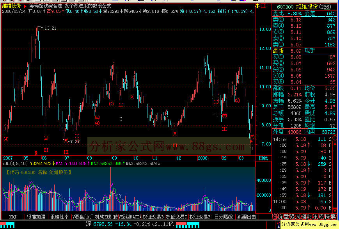The height and width of the screenshot is (229, 339).
Task: Select the 机构K线 indicator tab
Action: [x=106, y=217]
